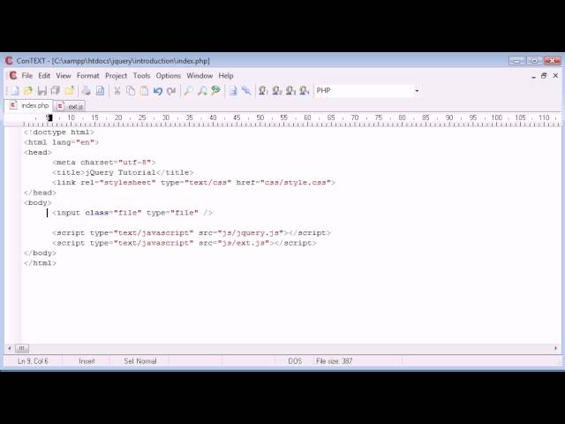Open the View menu
Viewport: 565px width, 424px height.
pyautogui.click(x=64, y=76)
